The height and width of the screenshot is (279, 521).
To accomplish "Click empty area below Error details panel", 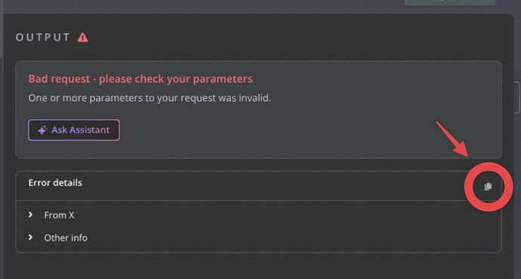I will 258,266.
